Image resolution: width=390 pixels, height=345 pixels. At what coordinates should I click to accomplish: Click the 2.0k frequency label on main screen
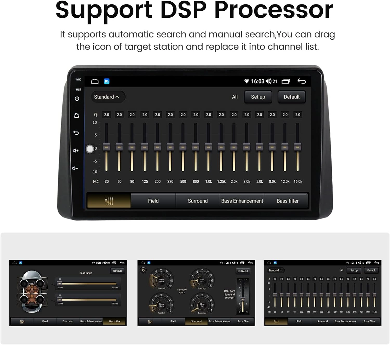234,181
